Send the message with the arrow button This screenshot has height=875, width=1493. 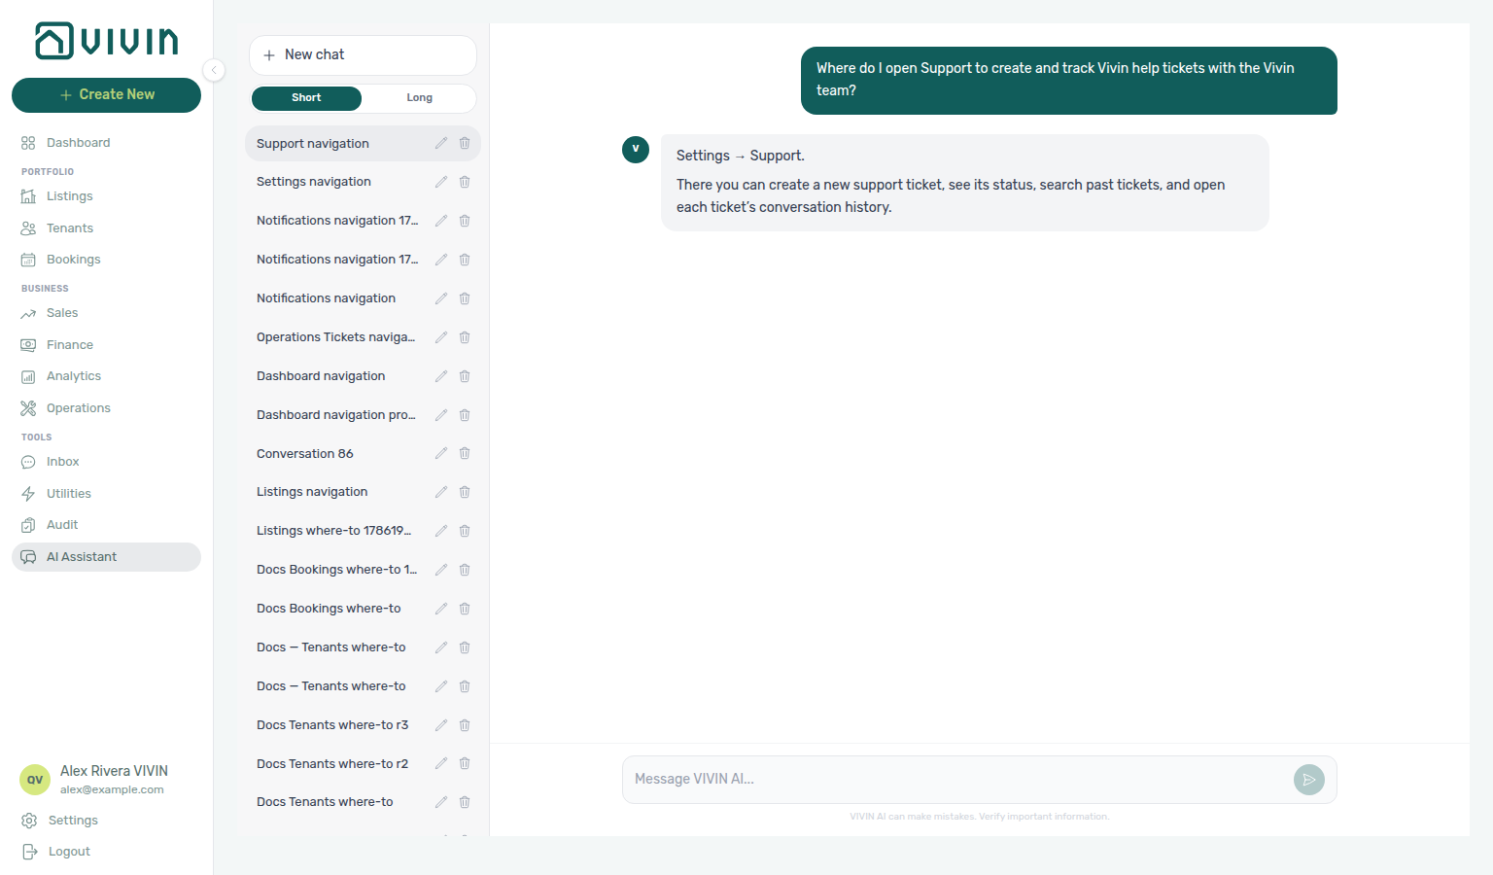(x=1309, y=780)
